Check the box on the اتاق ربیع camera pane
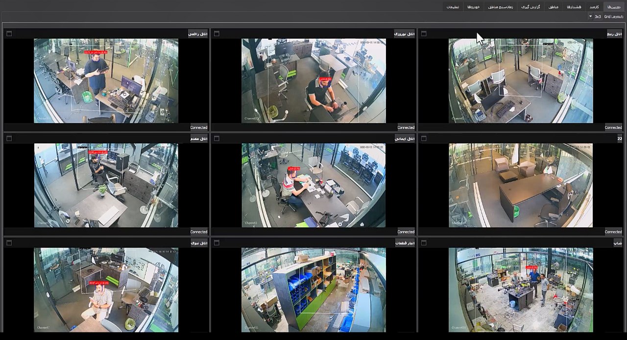Viewport: 627px width, 340px height. pyautogui.click(x=424, y=34)
